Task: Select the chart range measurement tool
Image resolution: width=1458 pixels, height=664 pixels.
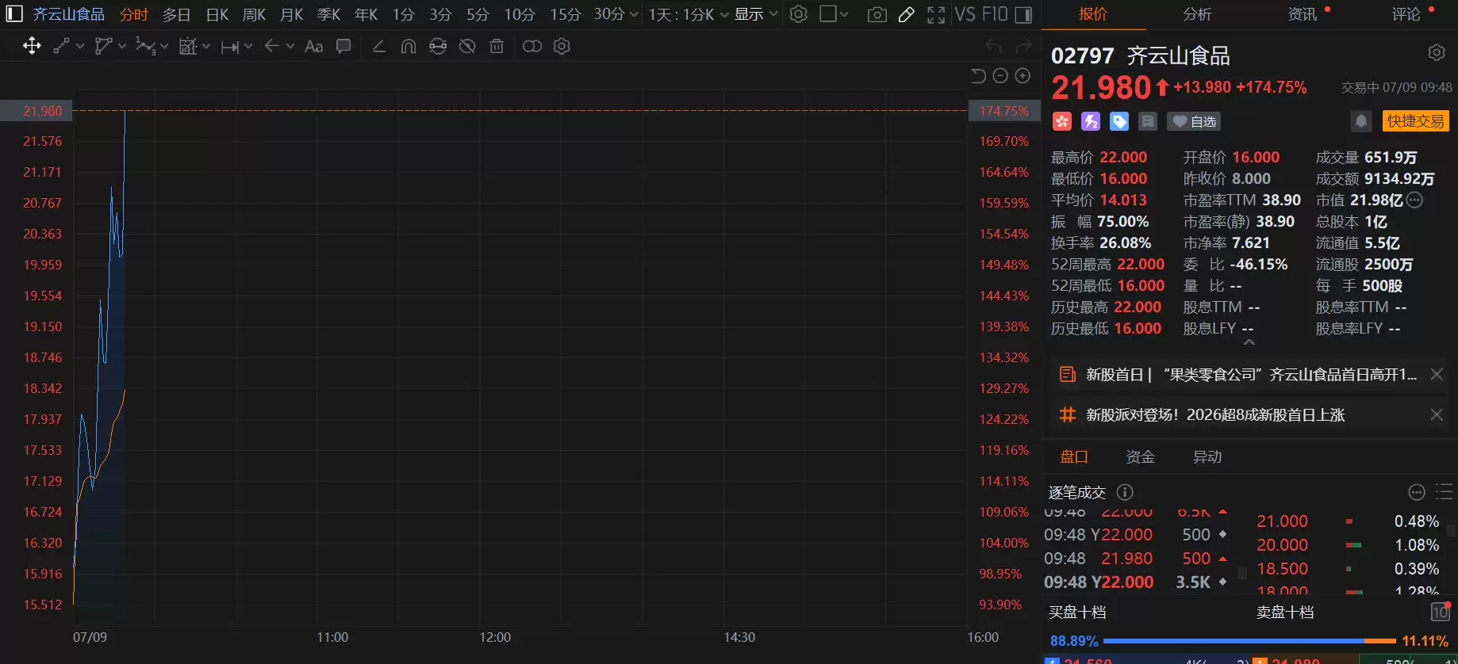Action: (x=187, y=46)
